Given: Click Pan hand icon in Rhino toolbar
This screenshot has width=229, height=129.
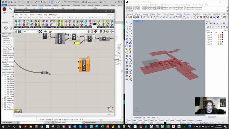Looking at the screenshot, I should pos(157,17).
